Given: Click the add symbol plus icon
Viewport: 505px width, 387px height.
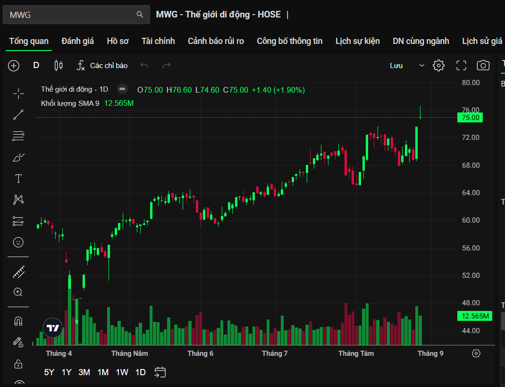Looking at the screenshot, I should (14, 66).
